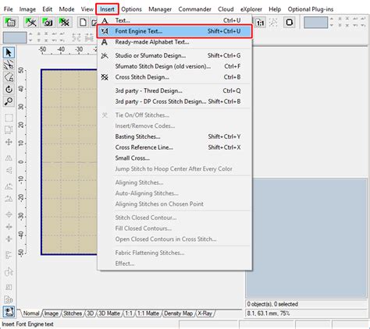The image size is (370, 329).
Task: Select the arrow pointer tool
Action: click(9, 52)
